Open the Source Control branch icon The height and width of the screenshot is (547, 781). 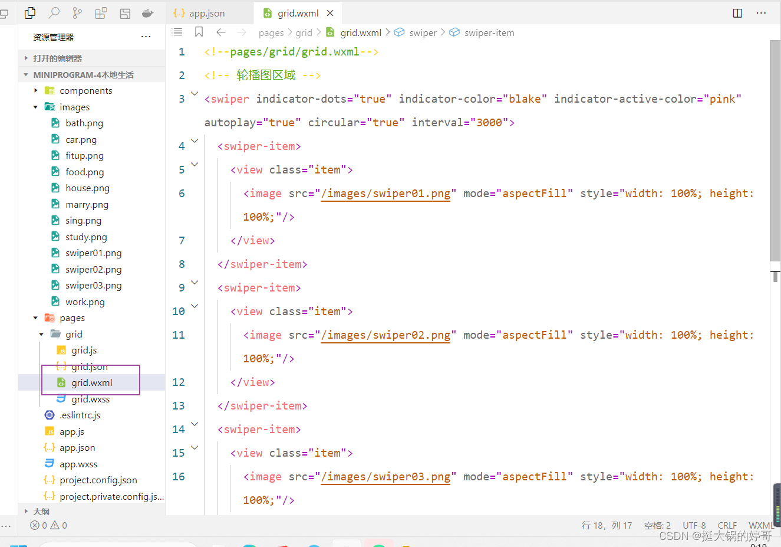[77, 12]
